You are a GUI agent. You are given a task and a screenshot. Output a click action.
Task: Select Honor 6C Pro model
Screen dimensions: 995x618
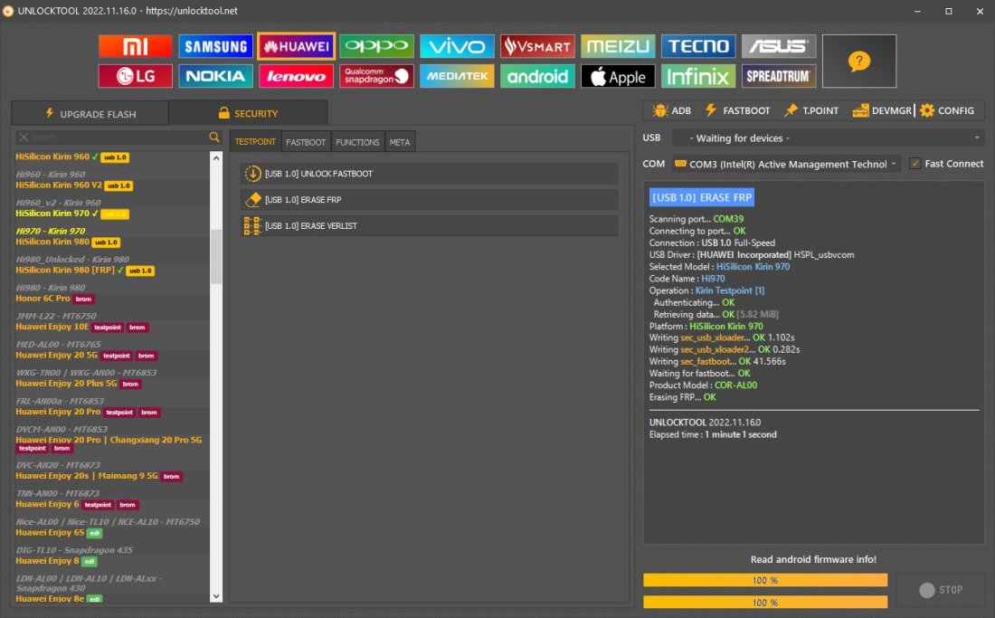pos(43,299)
